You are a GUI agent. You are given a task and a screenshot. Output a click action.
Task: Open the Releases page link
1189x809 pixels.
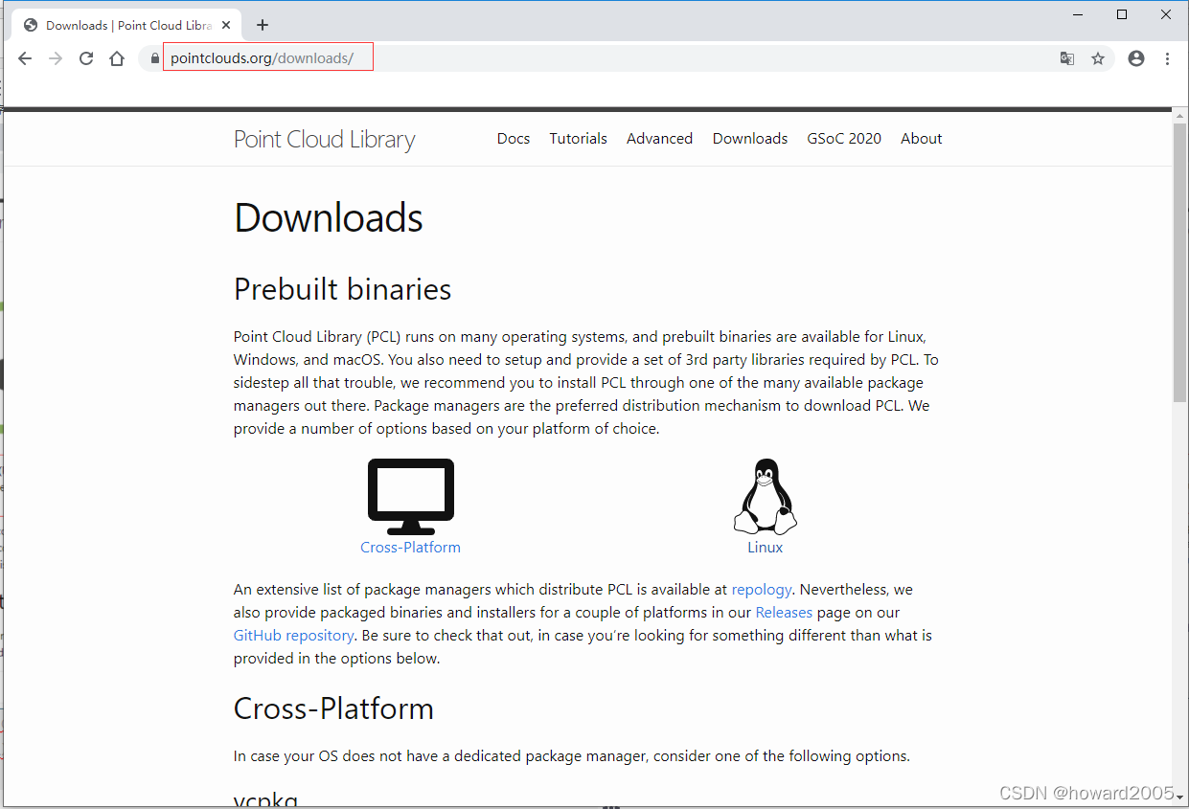(784, 613)
